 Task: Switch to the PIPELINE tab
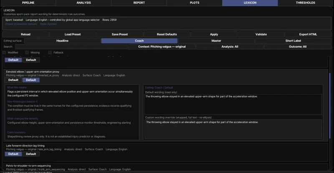pos(28,3)
